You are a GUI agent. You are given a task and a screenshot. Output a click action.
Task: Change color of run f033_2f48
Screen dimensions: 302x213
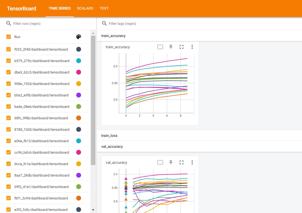coord(79,49)
